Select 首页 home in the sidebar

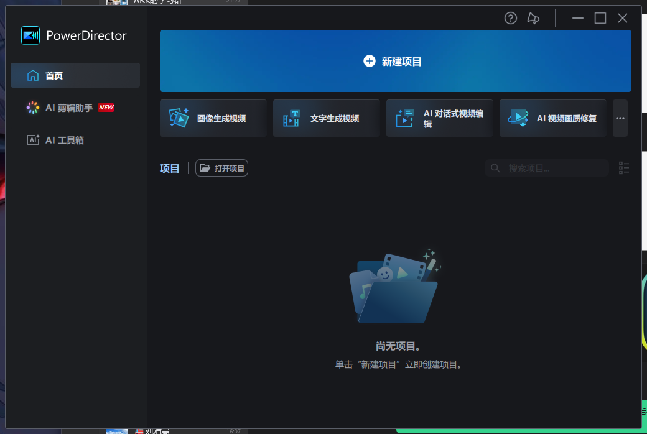pos(75,75)
